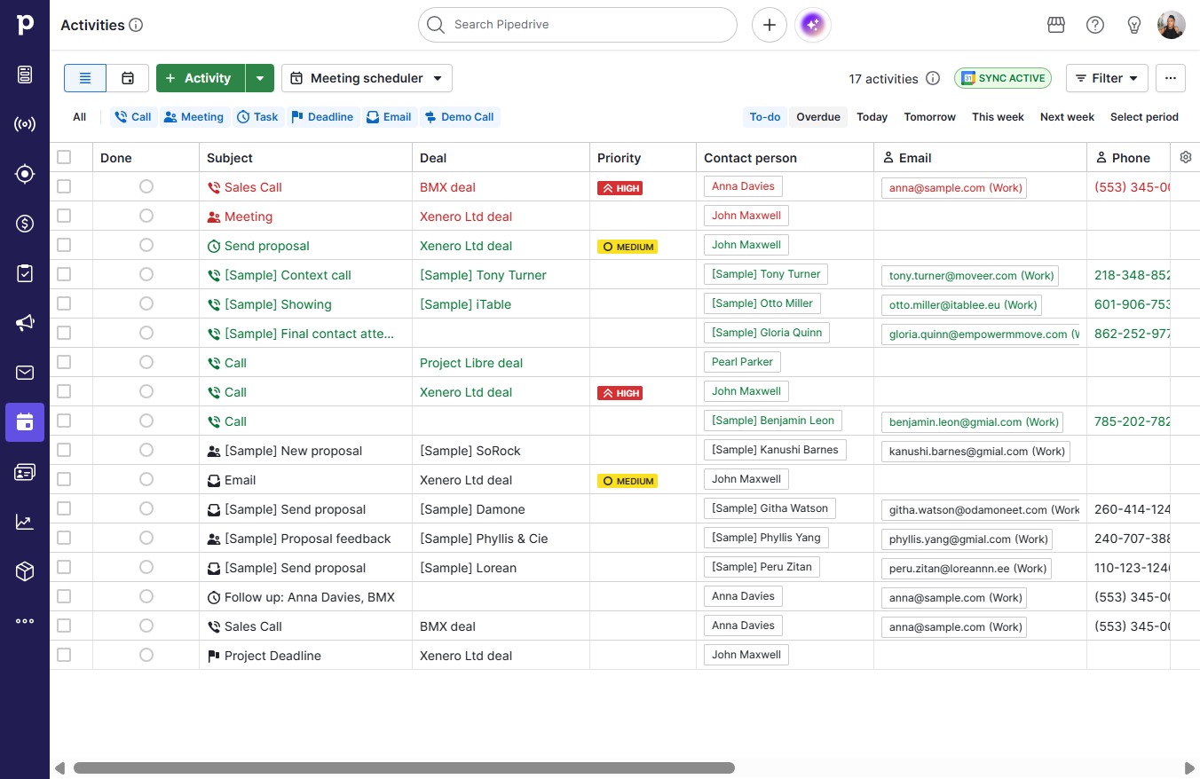Open the Marketplace store icon
Screen dimensions: 1200x779
tap(1056, 25)
